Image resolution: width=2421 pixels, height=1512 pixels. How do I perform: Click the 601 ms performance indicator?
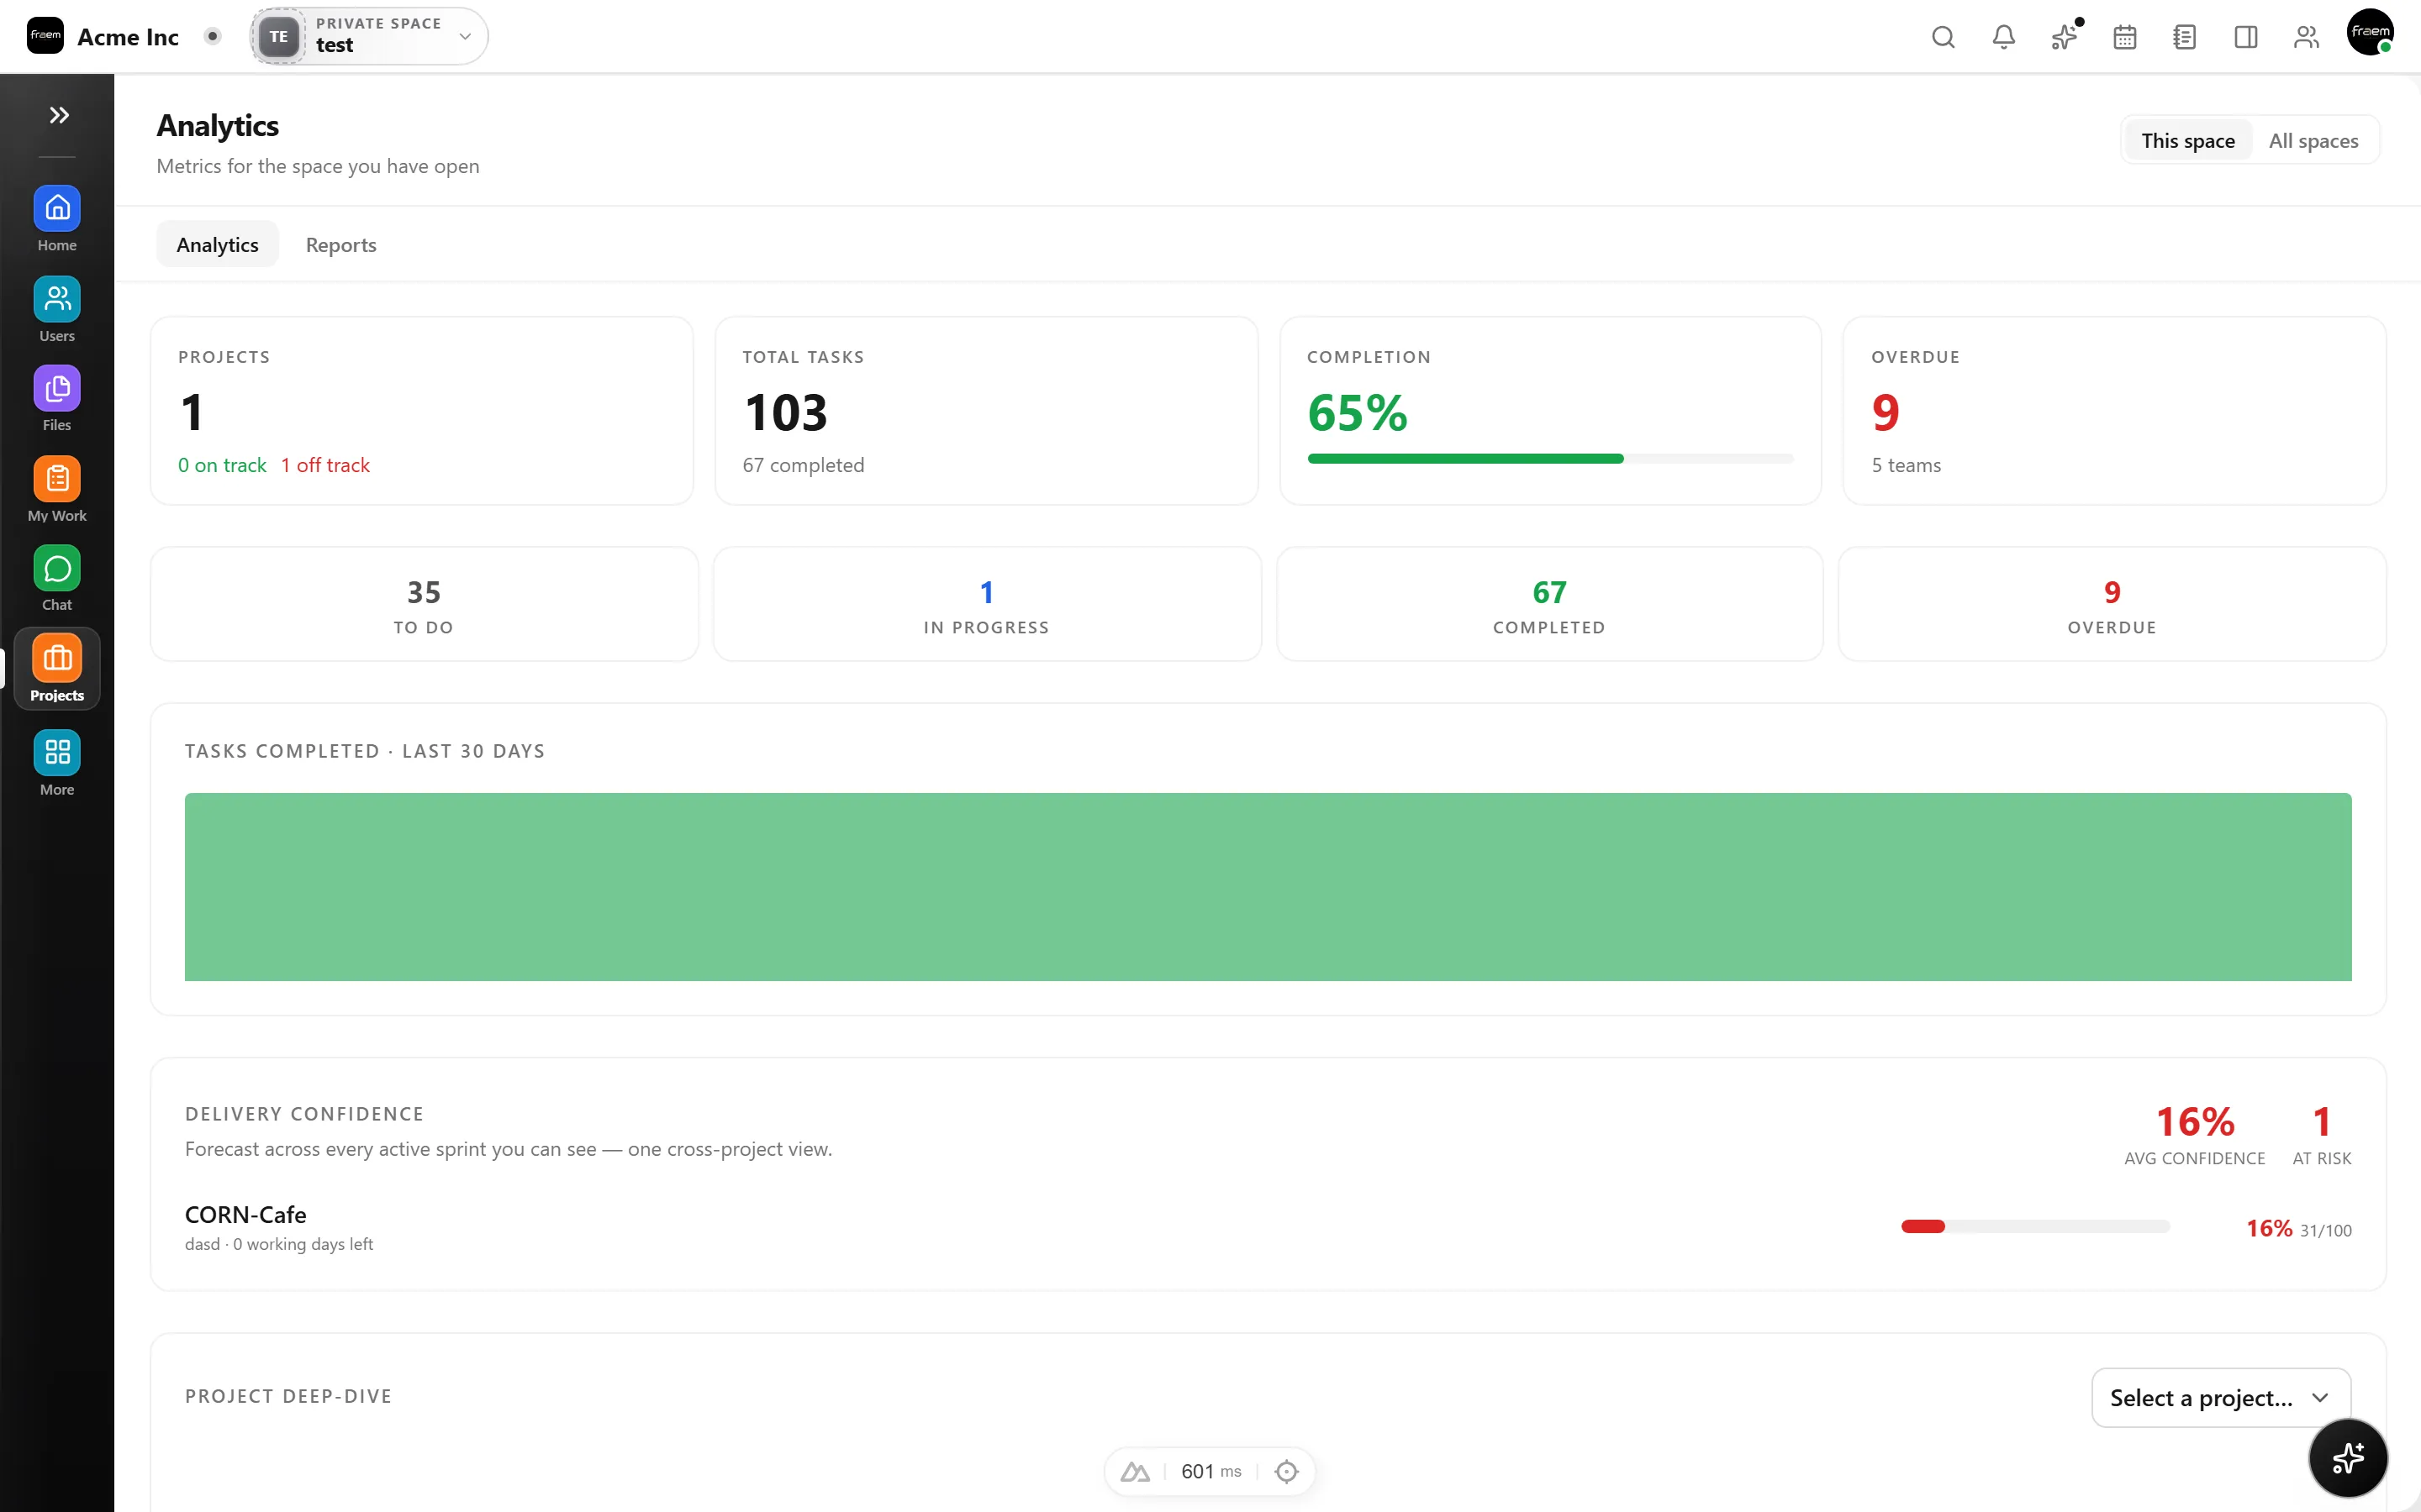click(x=1210, y=1471)
